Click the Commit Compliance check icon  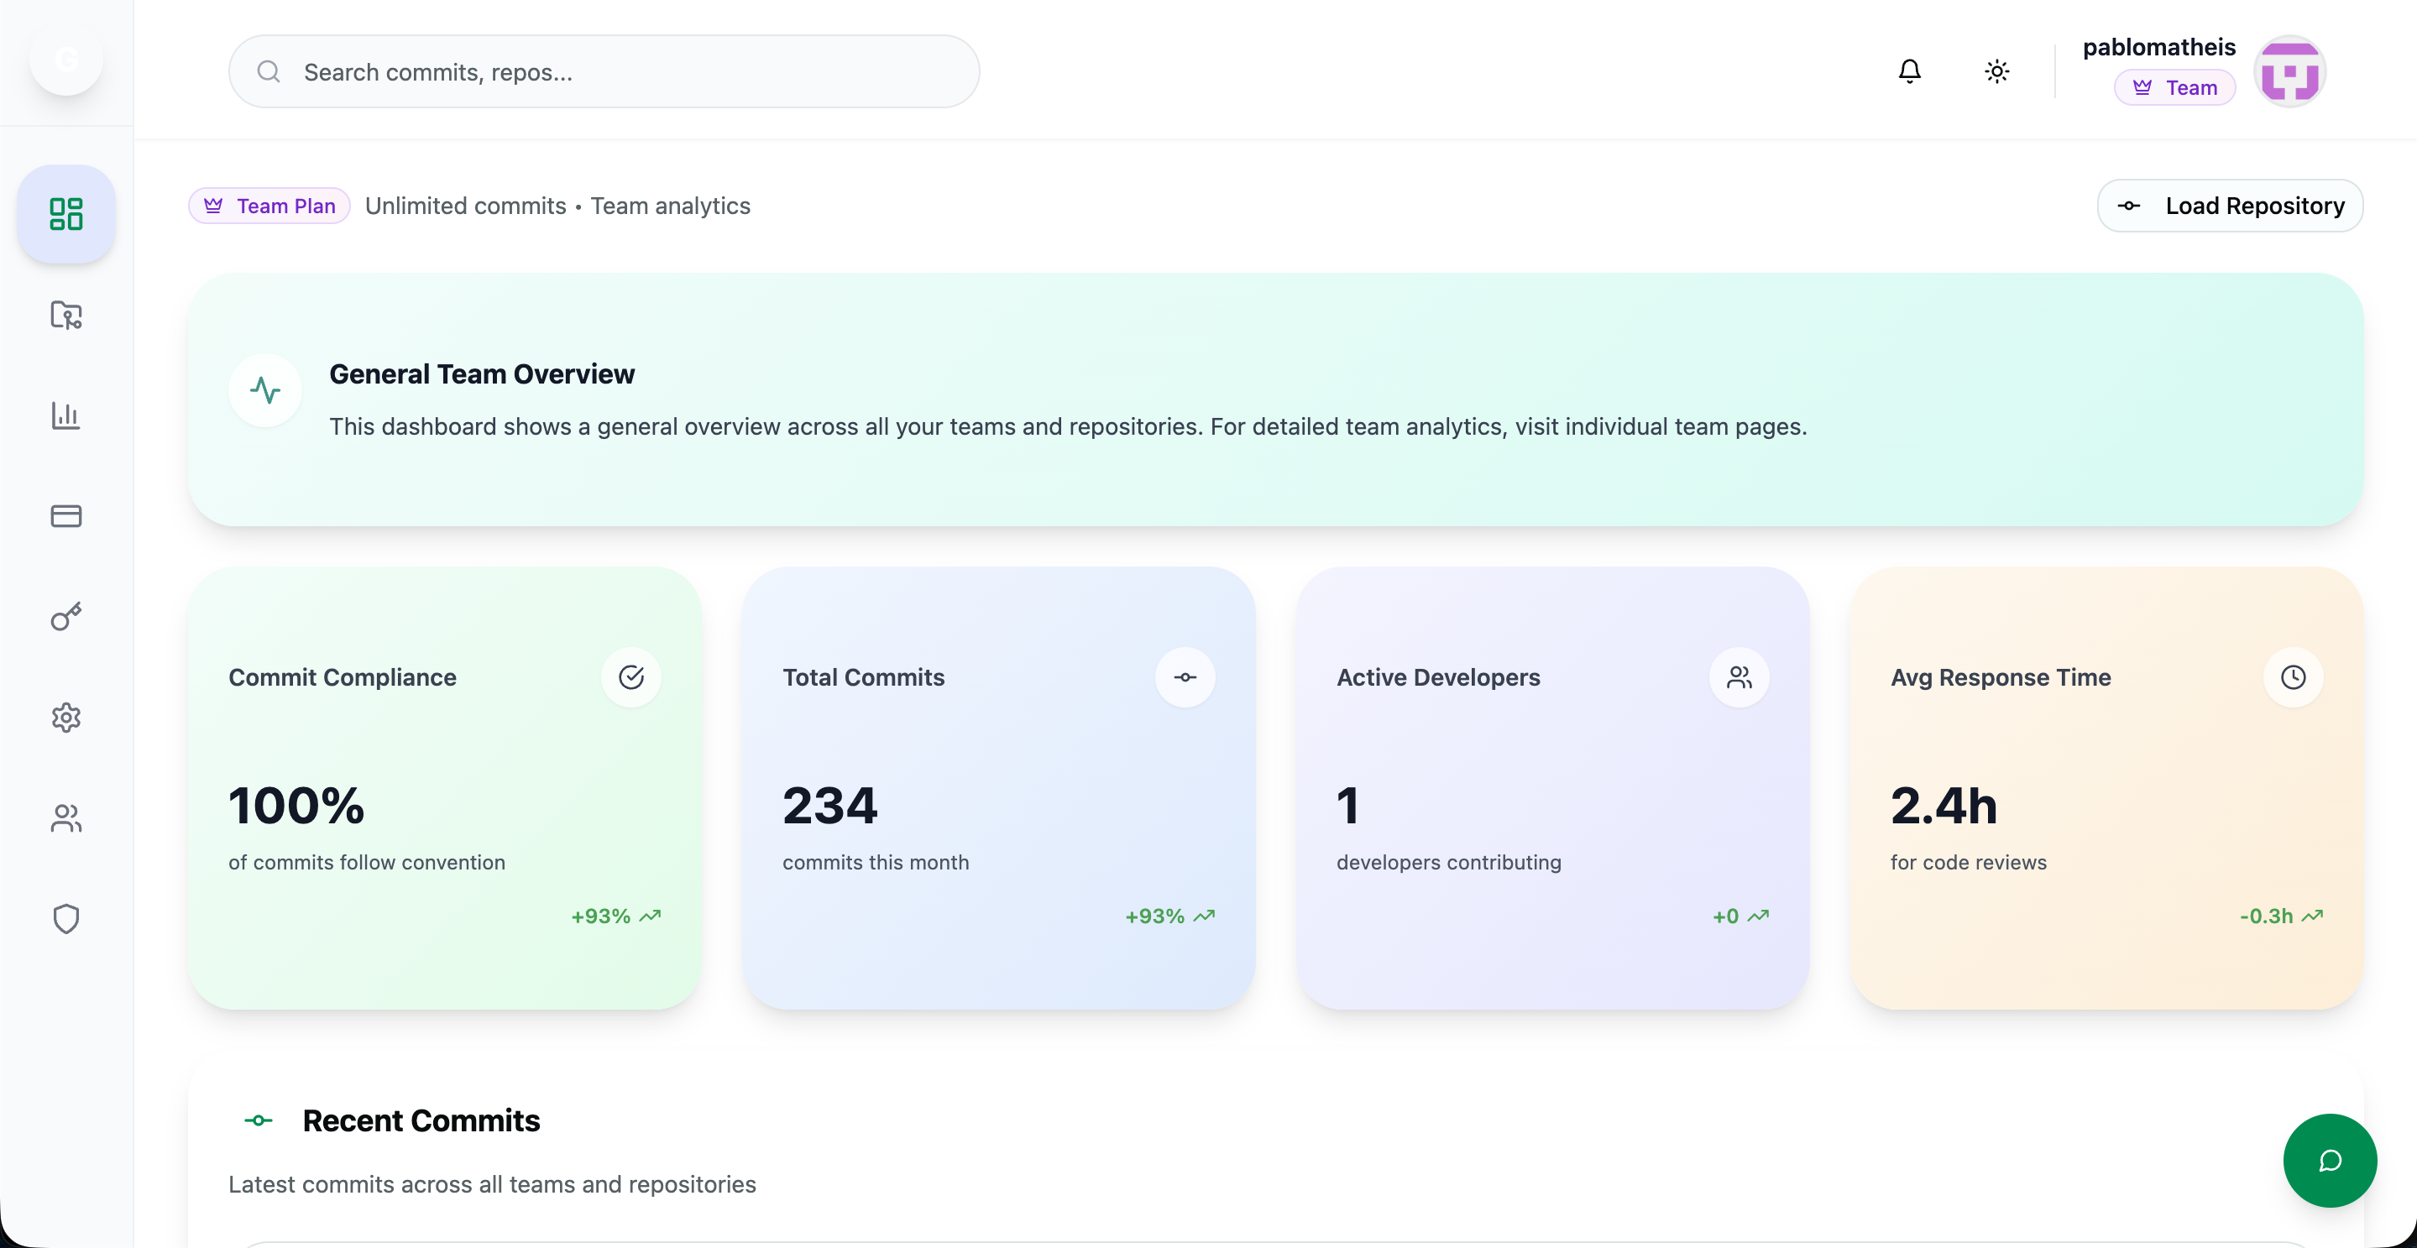pyautogui.click(x=630, y=677)
